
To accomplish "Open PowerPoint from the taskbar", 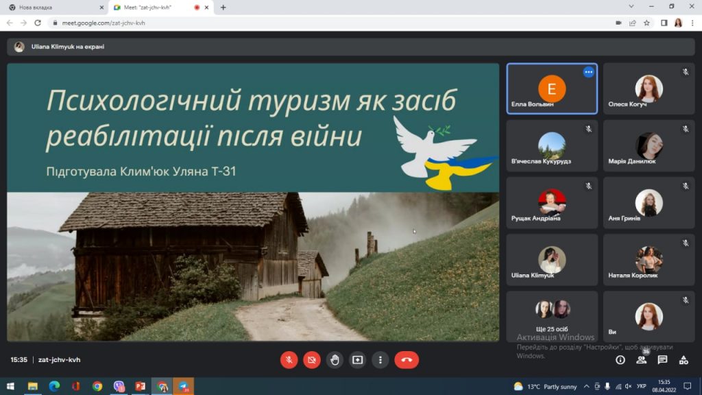I will (141, 386).
